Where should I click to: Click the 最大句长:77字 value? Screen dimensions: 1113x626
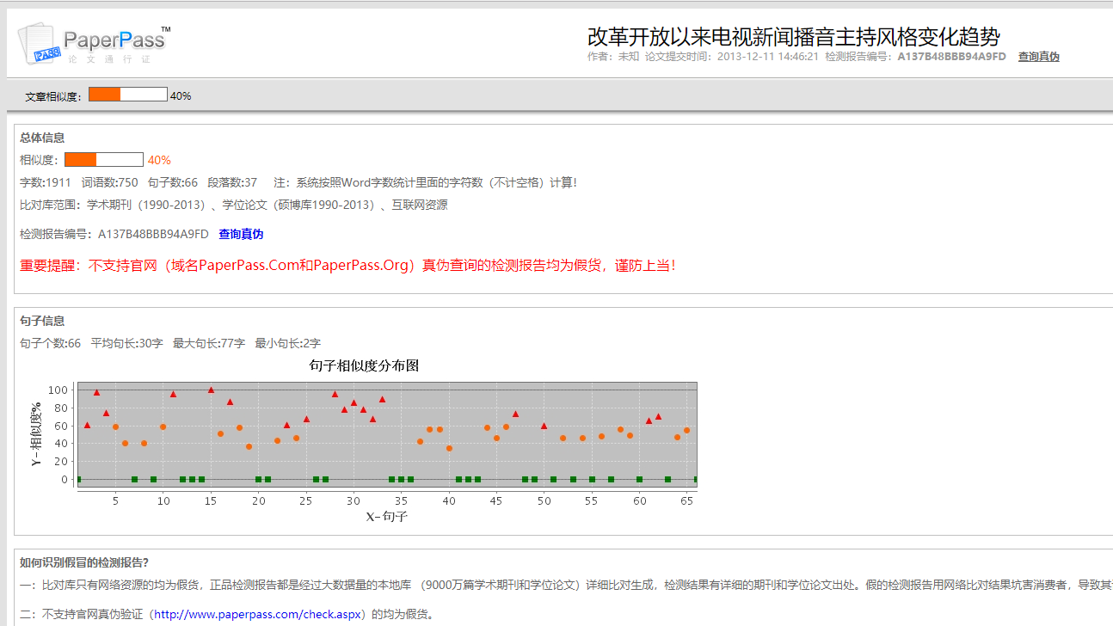point(209,343)
